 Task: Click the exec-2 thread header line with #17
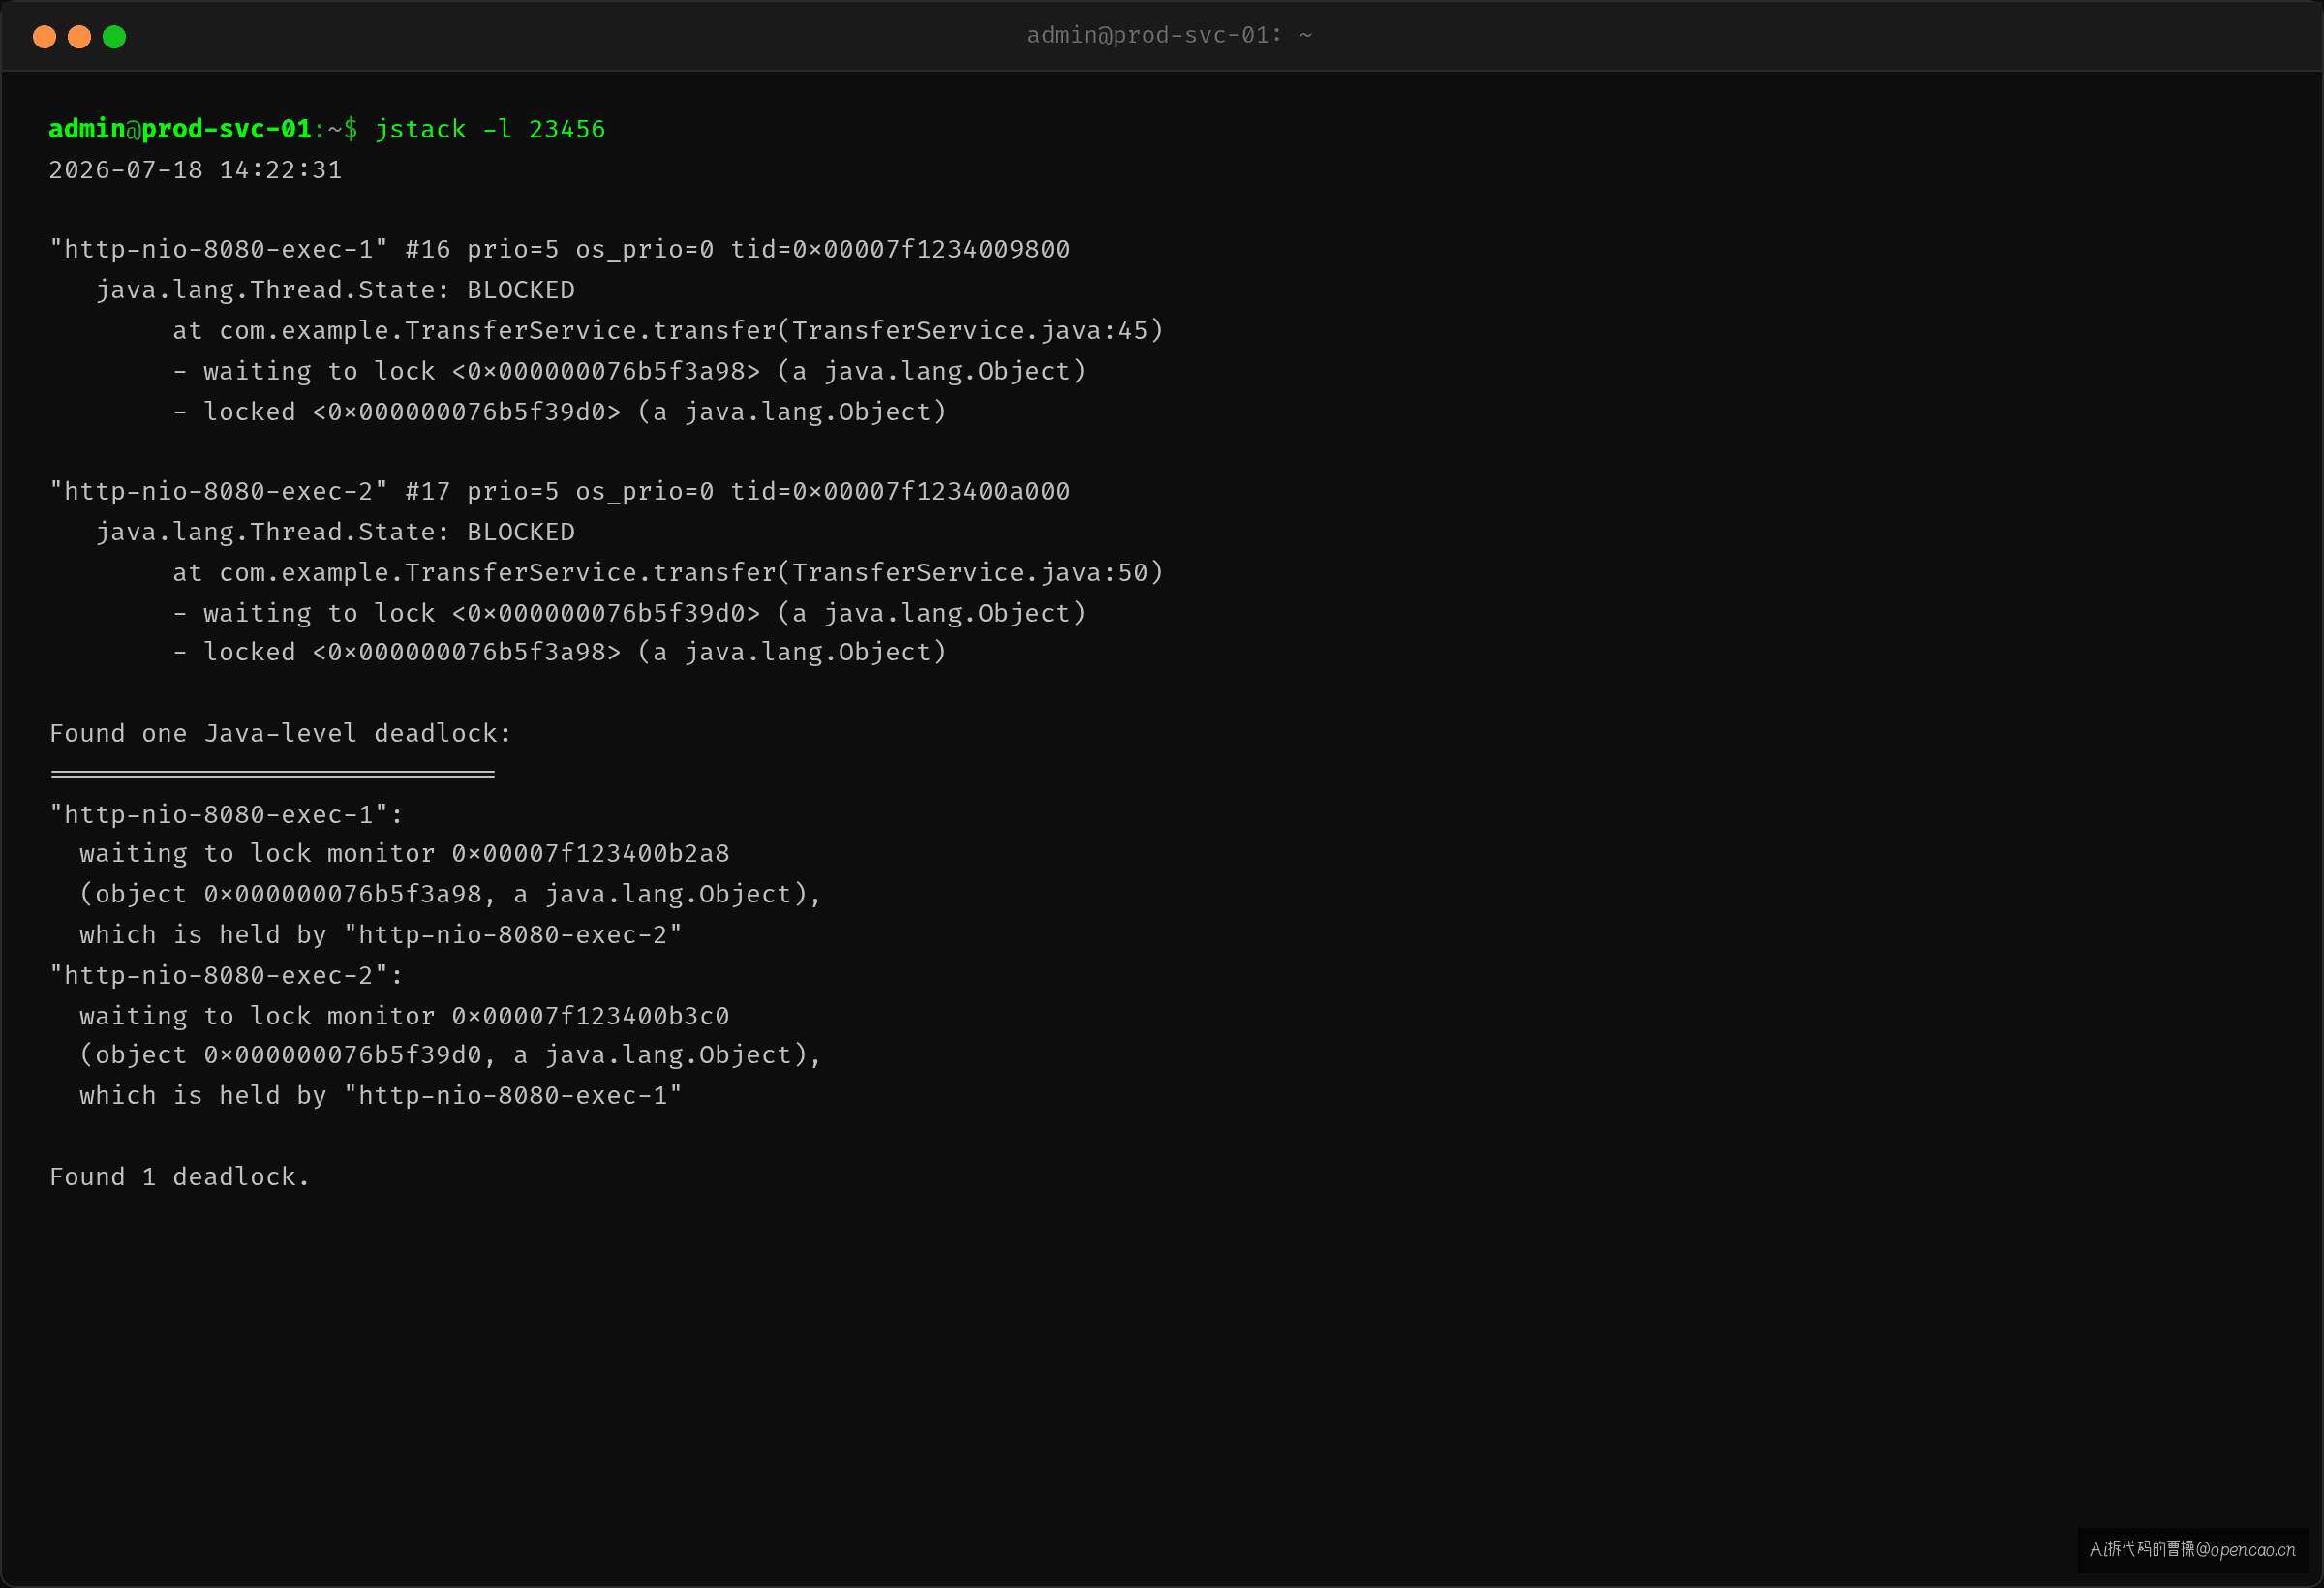tap(560, 491)
